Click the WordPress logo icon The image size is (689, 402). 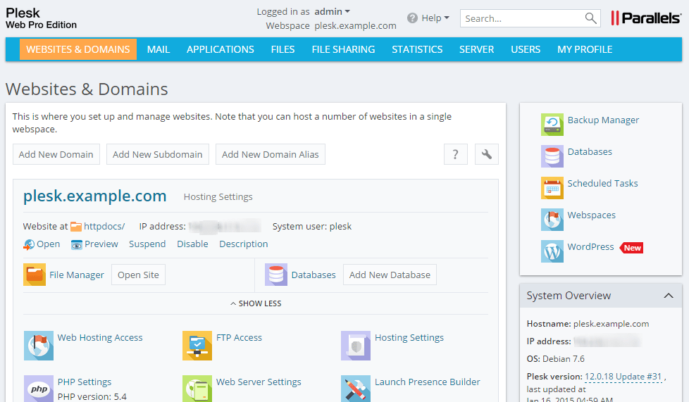(552, 251)
